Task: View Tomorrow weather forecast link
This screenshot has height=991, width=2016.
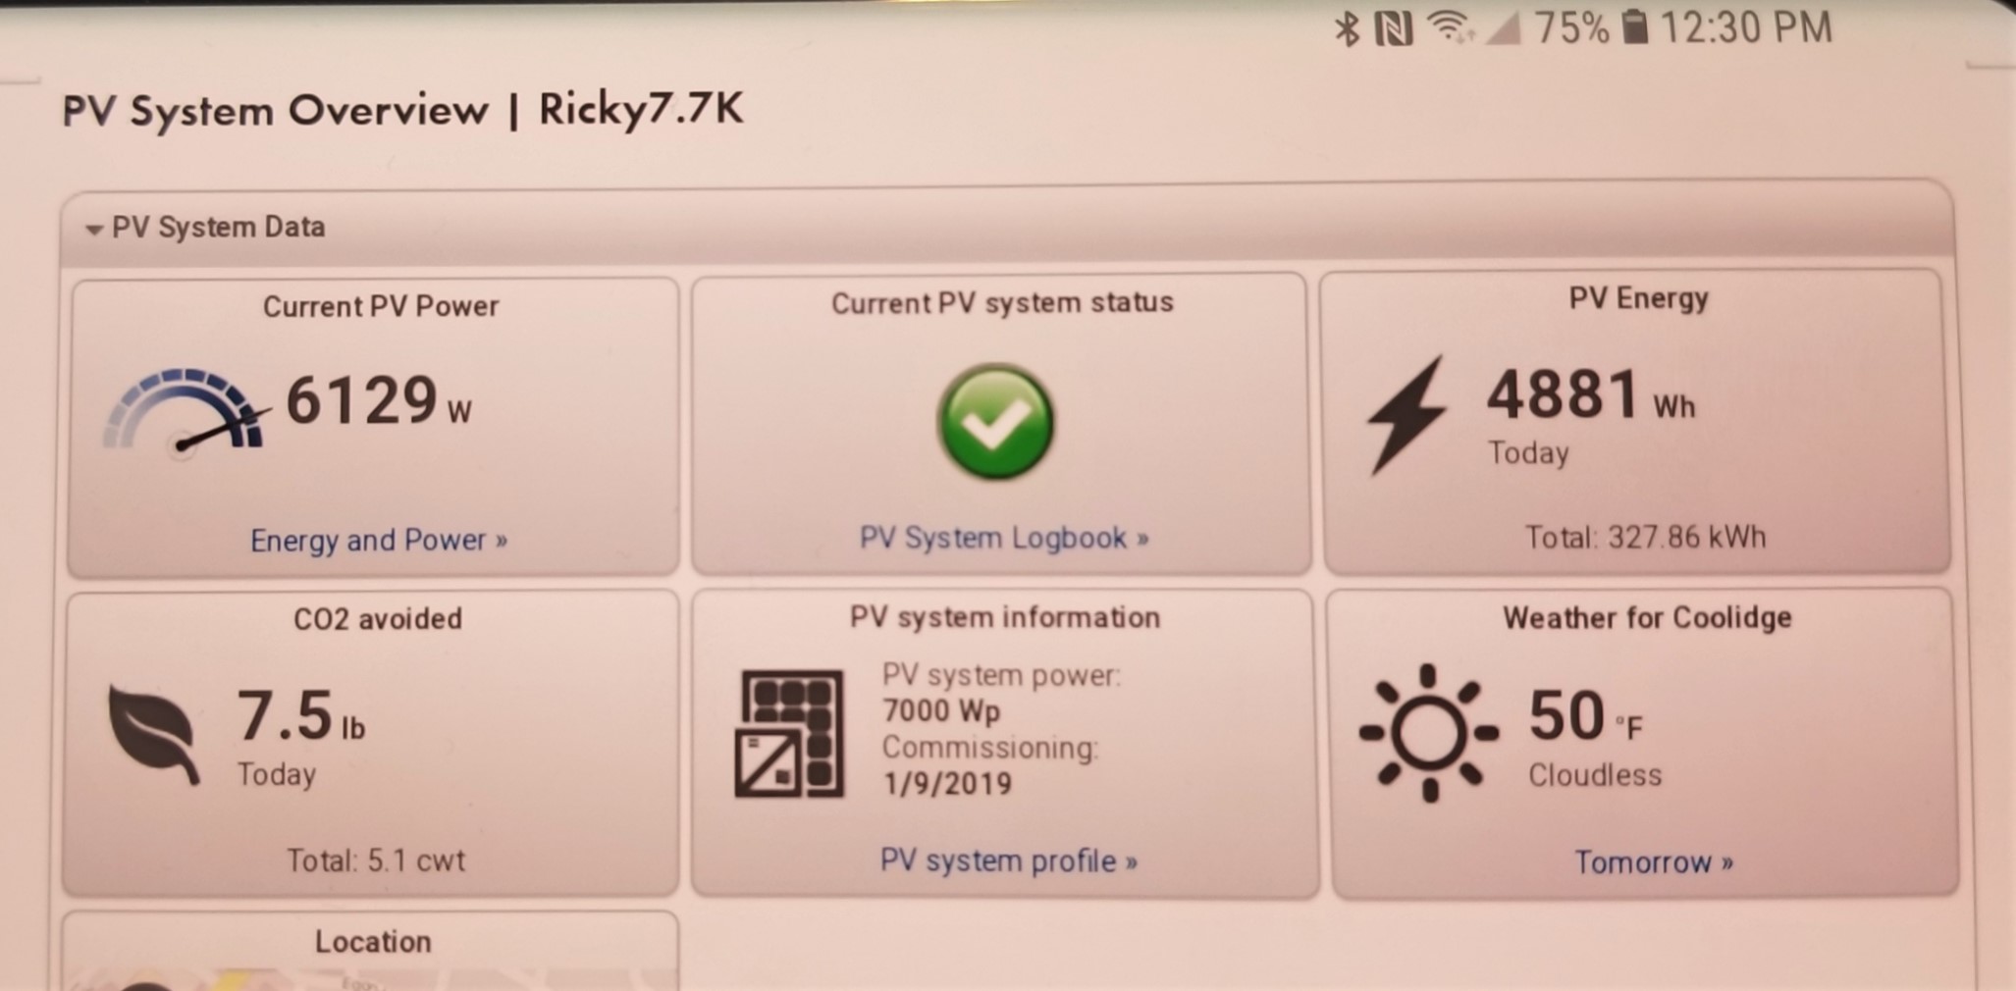Action: pos(1654,862)
